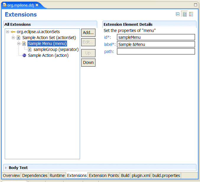The image size is (200, 182).
Task: Open the plugin.xml tab
Action: click(141, 175)
